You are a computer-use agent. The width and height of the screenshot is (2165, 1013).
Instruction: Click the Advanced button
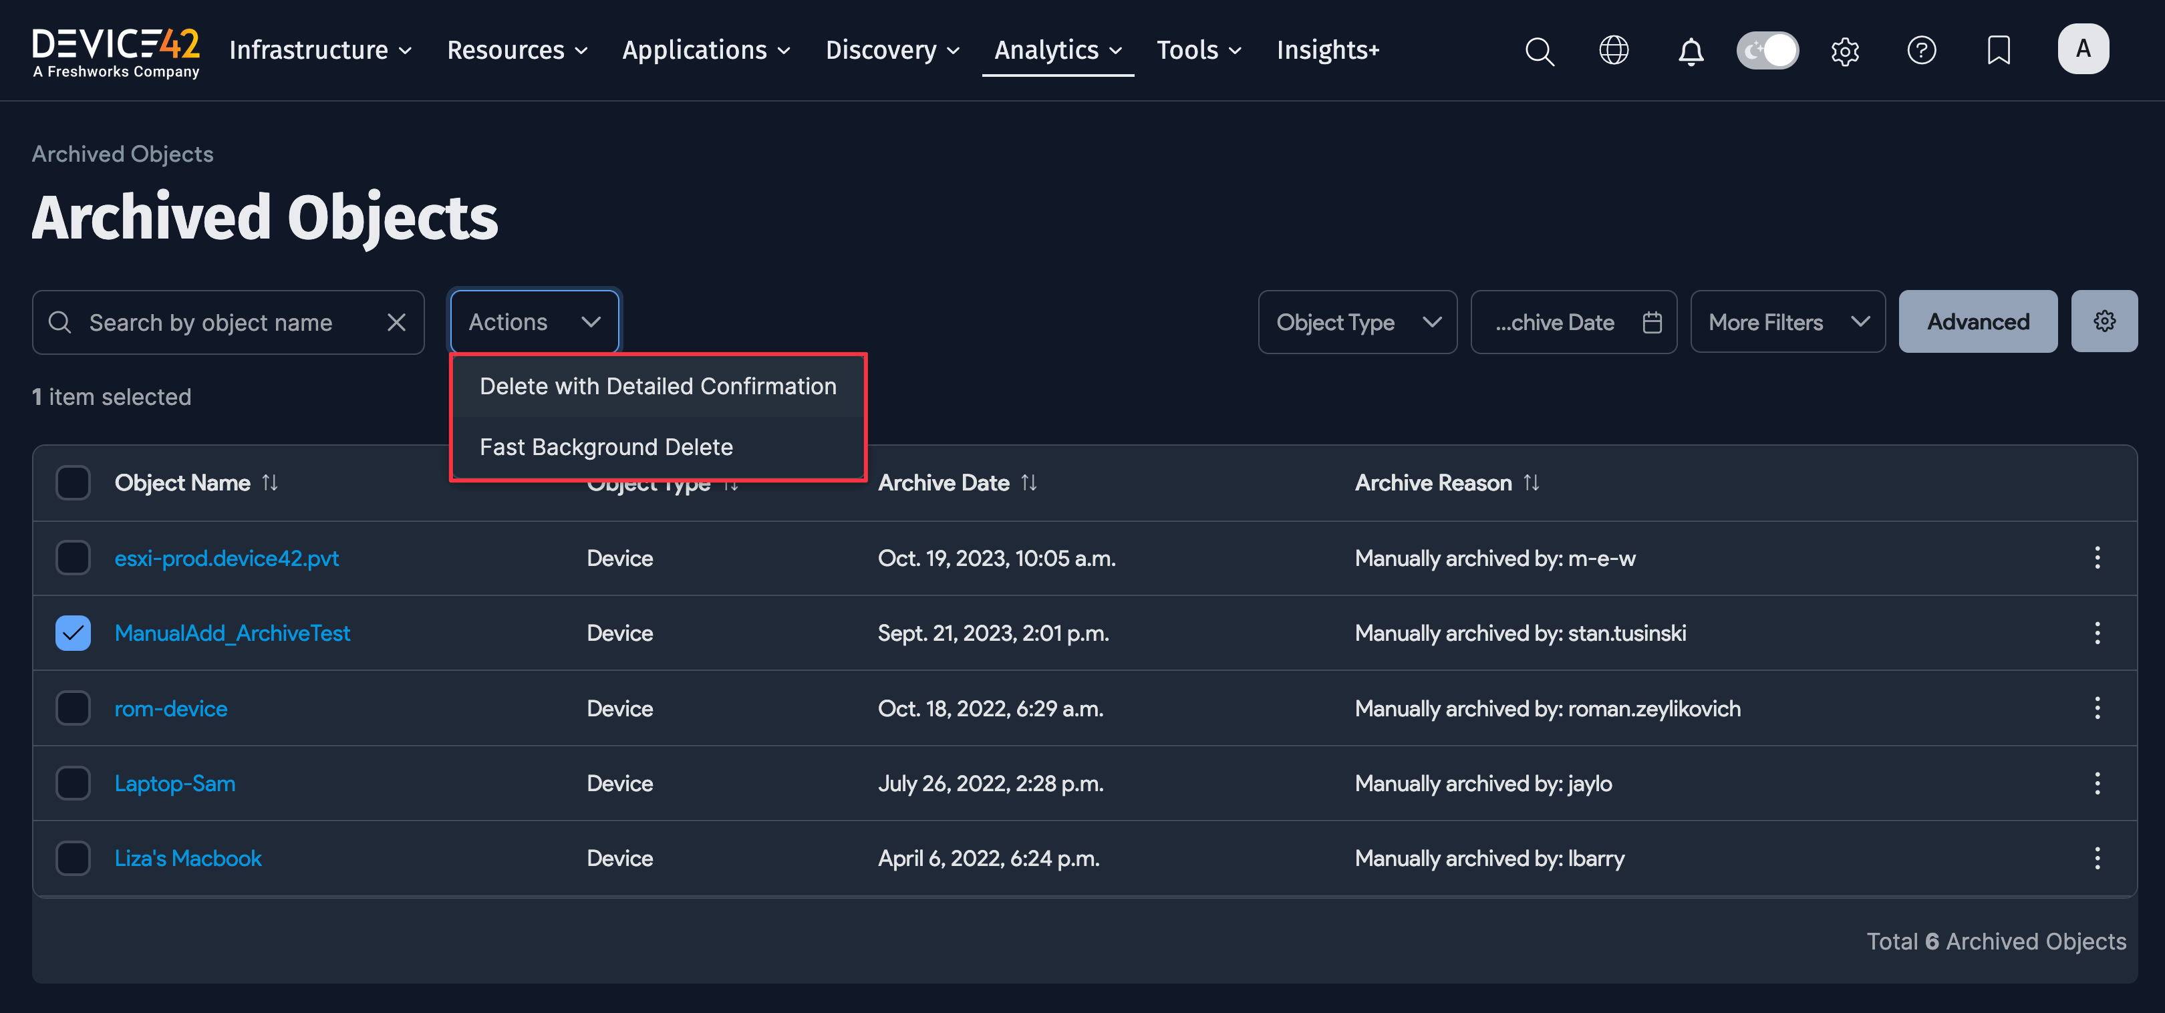pyautogui.click(x=1977, y=322)
